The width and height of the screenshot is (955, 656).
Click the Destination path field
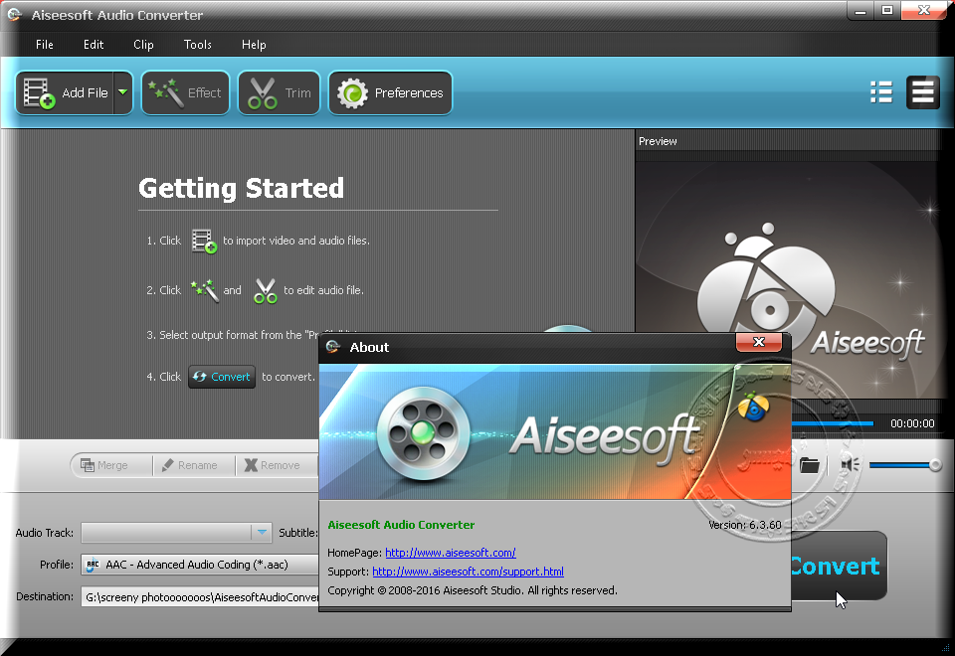pyautogui.click(x=200, y=597)
